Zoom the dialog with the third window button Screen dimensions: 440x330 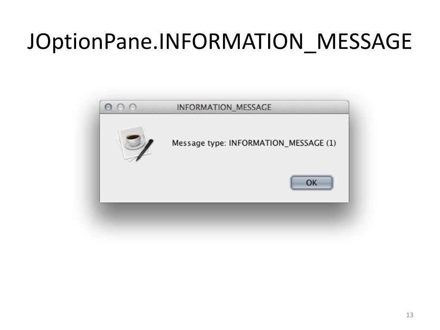coord(133,107)
